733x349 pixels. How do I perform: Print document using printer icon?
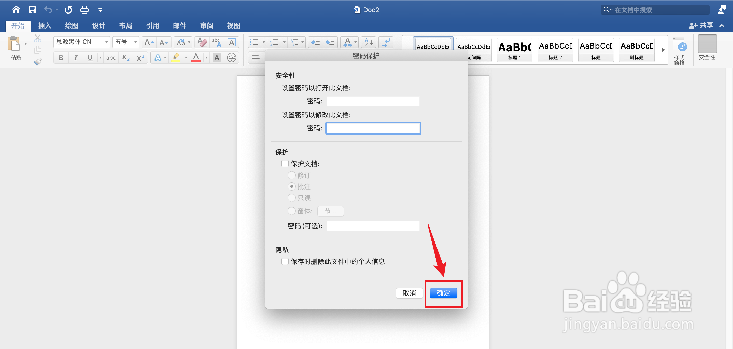pos(84,10)
